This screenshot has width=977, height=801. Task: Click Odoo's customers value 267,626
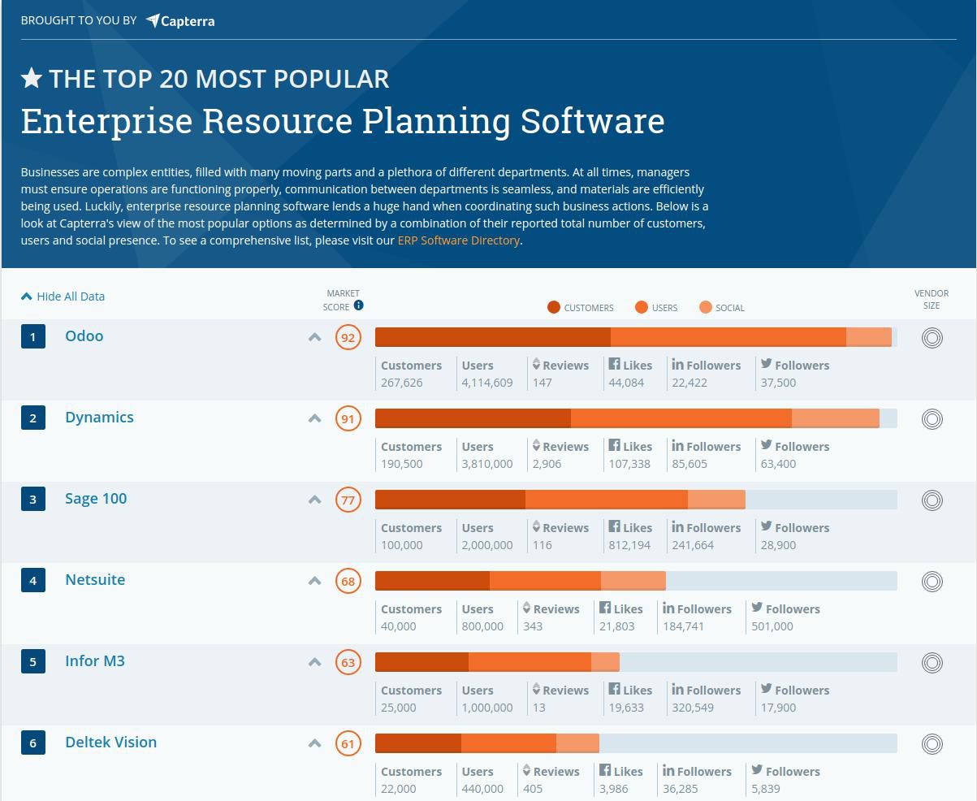[402, 383]
